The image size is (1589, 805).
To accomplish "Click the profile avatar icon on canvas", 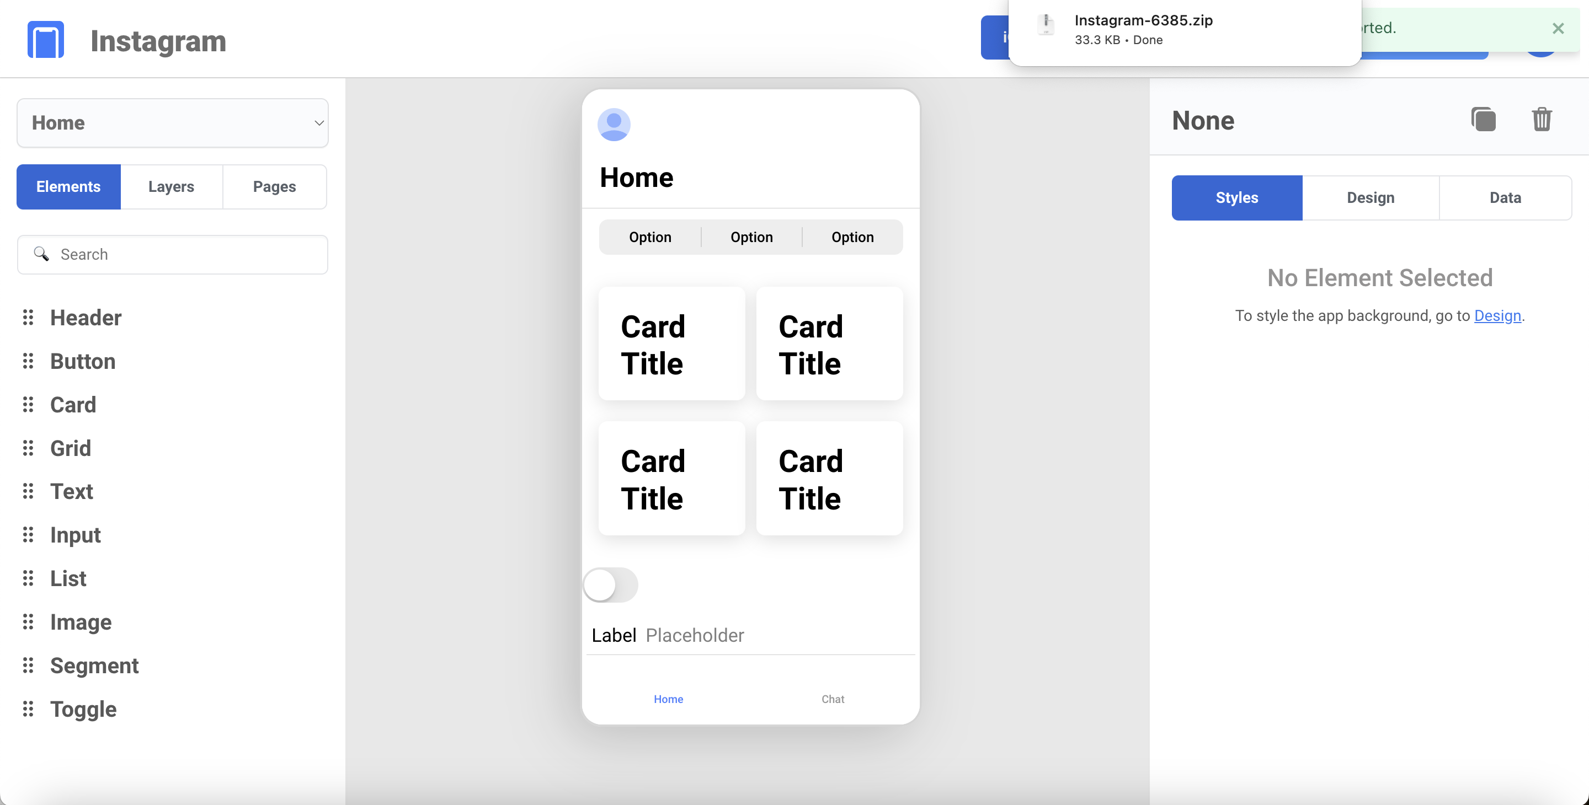I will point(614,124).
